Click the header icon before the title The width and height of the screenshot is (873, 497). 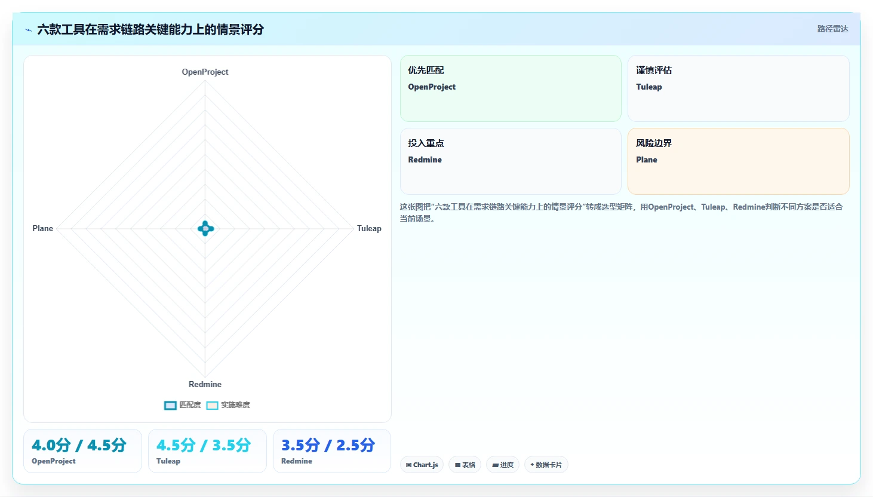[28, 30]
